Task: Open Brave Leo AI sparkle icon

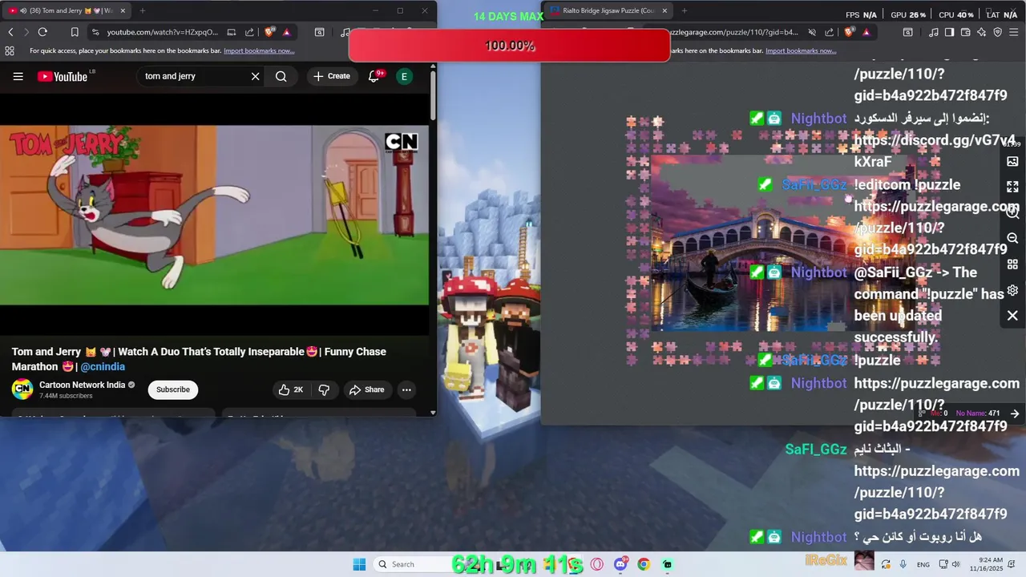Action: click(x=982, y=32)
